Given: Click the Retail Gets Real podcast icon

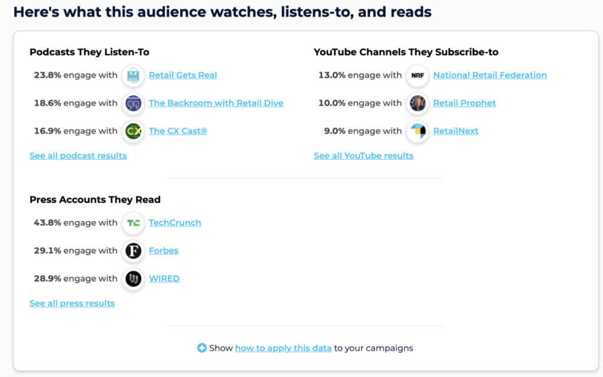Looking at the screenshot, I should click(x=134, y=75).
